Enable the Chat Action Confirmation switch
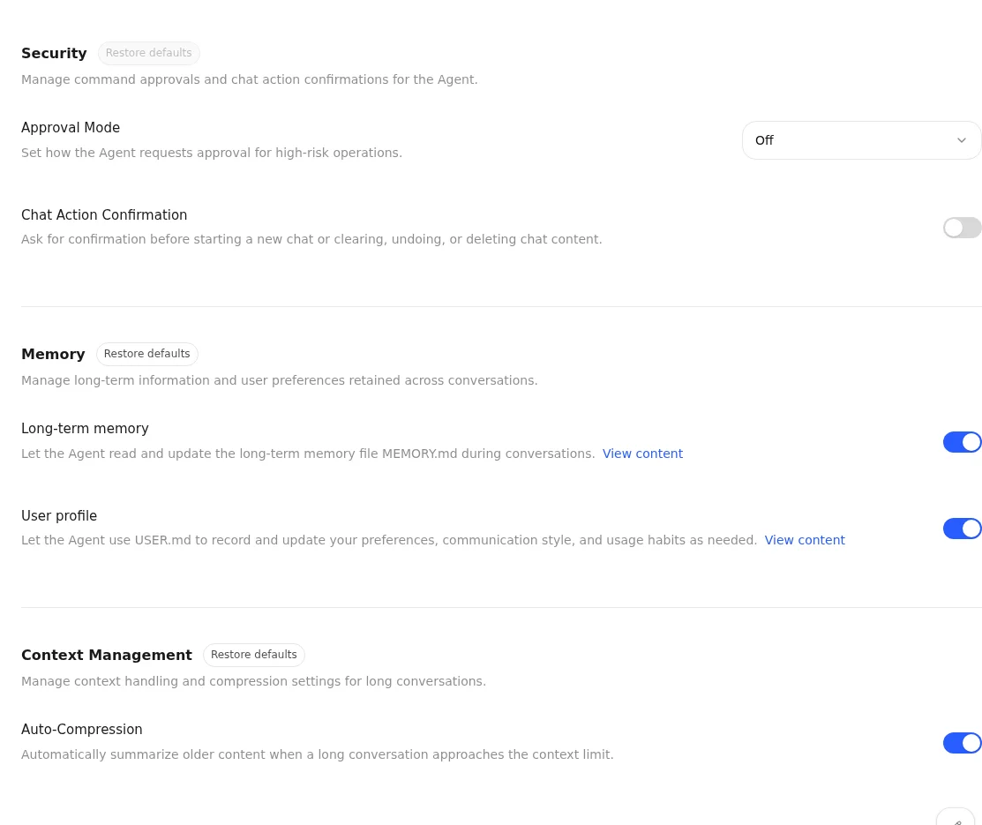Viewport: 982px width, 825px height. (x=962, y=228)
